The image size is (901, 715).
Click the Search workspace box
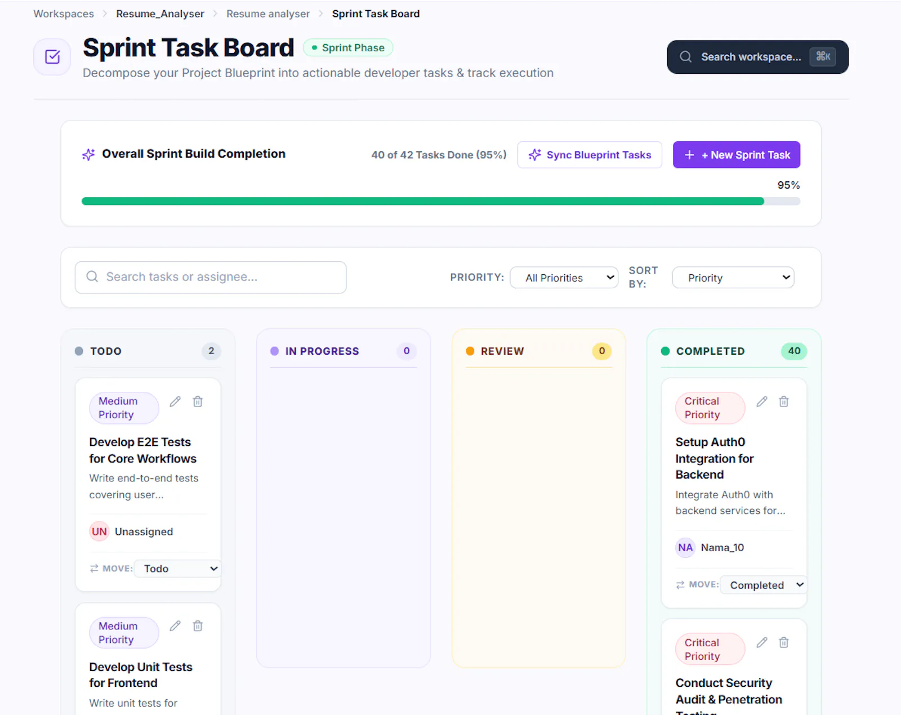757,57
